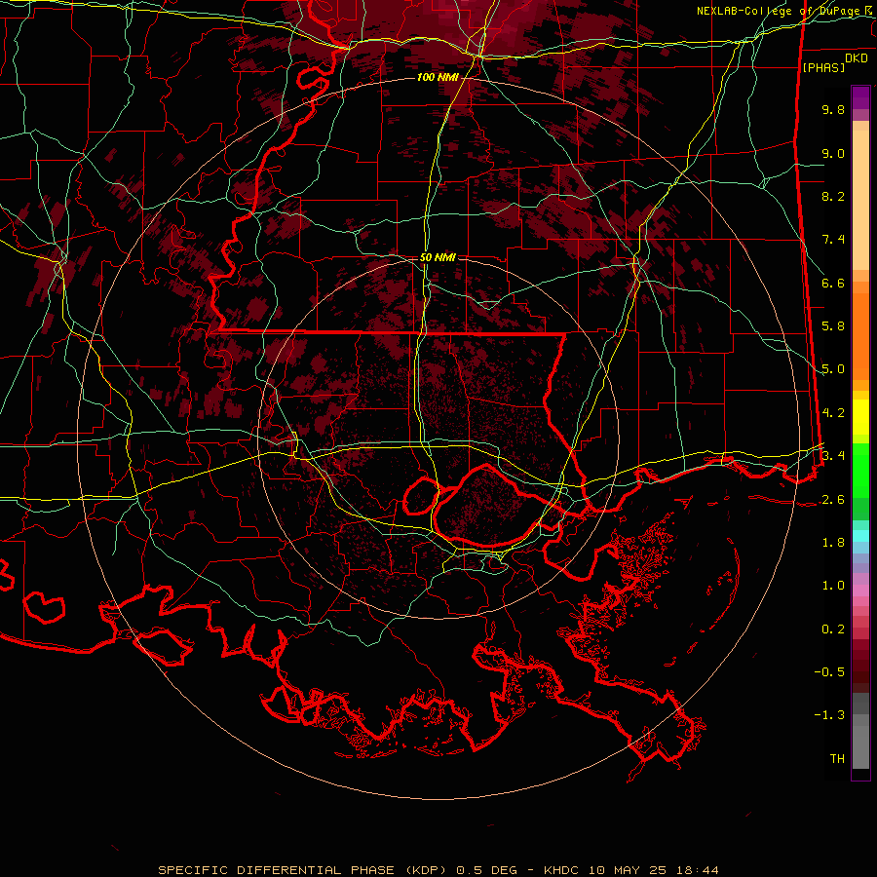Click the -0.5 value on the legend

click(x=829, y=672)
